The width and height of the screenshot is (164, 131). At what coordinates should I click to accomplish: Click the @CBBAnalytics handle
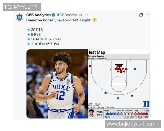pyautogui.click(x=69, y=15)
